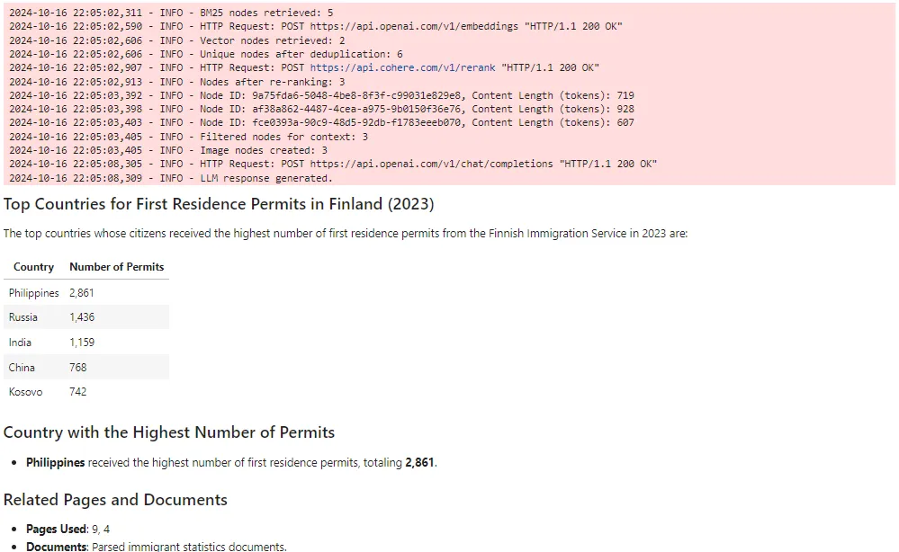Click the 'Number of Permits' column header
Viewport: 899px width, 552px height.
point(117,267)
